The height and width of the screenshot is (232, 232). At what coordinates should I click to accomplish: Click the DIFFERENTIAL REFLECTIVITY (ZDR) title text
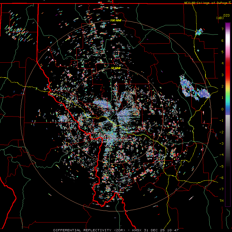coord(90,230)
